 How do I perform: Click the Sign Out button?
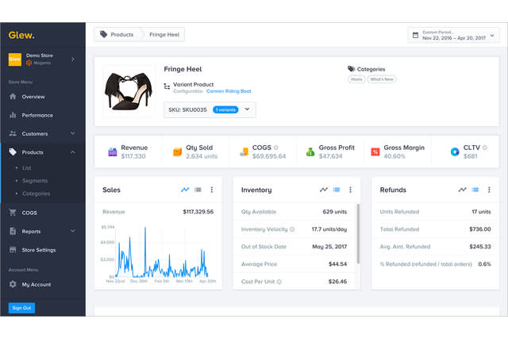pos(21,308)
